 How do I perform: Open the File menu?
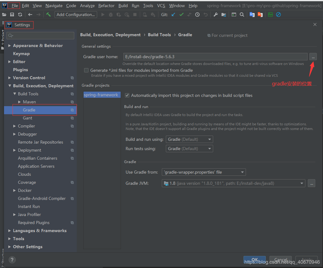tap(15, 6)
